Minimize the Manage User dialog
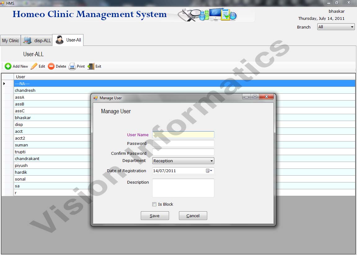 coord(246,97)
